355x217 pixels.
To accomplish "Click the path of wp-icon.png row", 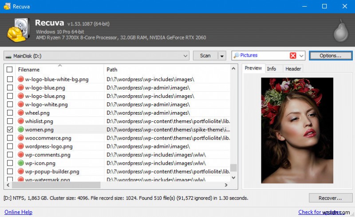I will (156, 163).
